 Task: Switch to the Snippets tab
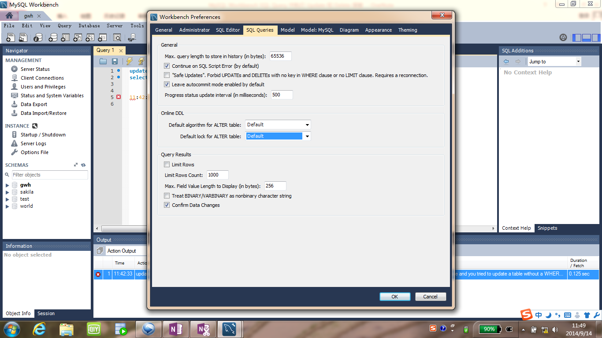(547, 228)
